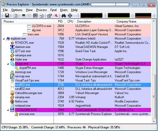Click the vertical scrollbar thumb

154,97
